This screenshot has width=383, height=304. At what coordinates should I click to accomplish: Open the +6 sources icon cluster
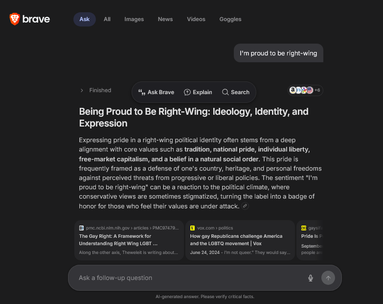click(x=305, y=90)
